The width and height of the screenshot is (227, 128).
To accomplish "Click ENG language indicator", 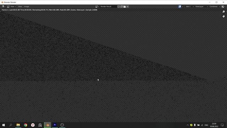I will (206, 125).
